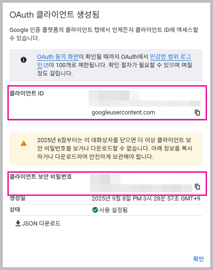The width and height of the screenshot is (213, 270).
Task: Confirm dialog with 확인 button
Action: tap(198, 258)
